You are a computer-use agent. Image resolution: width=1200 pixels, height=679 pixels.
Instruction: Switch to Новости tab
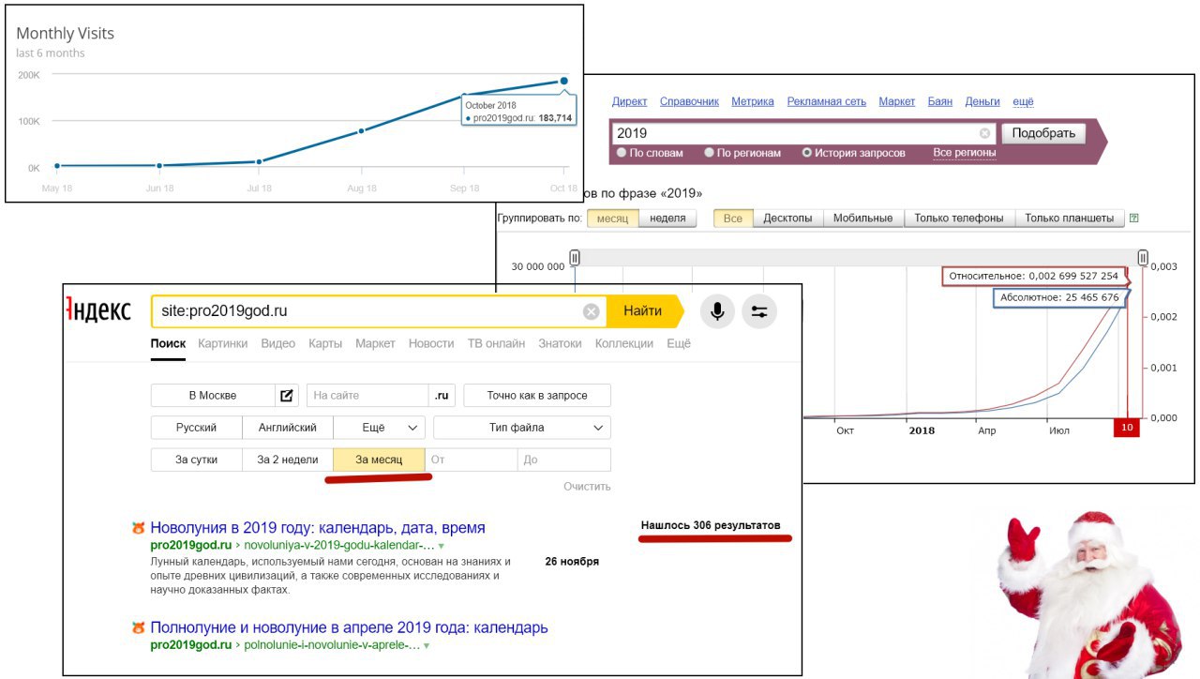pos(431,343)
